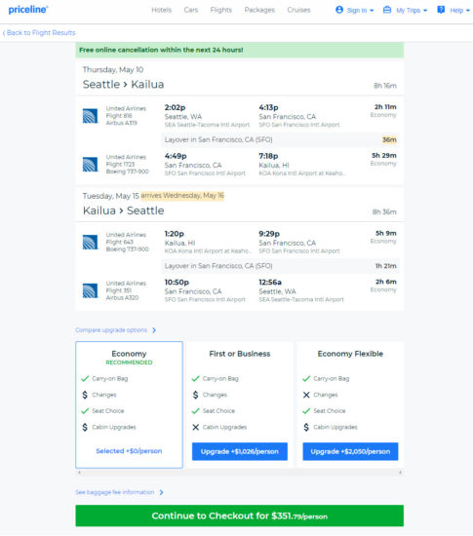
Task: Click United Airlines logo for Flight 816
Action: 90,116
